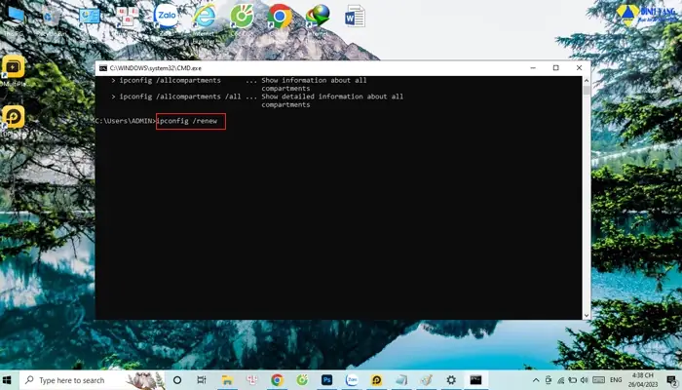Open Cortana from the taskbar
The image size is (682, 390).
[x=177, y=380]
